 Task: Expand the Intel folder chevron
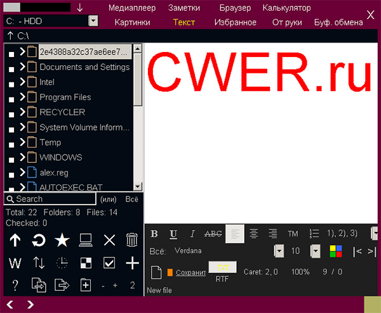click(x=22, y=82)
